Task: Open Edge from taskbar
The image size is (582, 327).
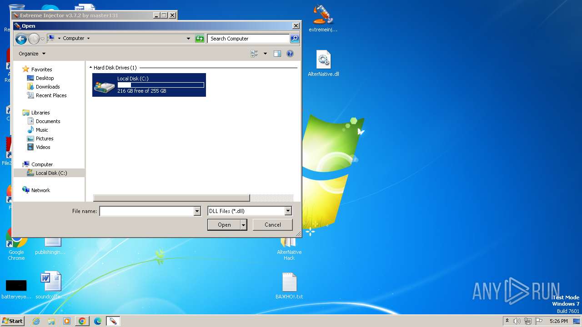Action: pos(98,321)
